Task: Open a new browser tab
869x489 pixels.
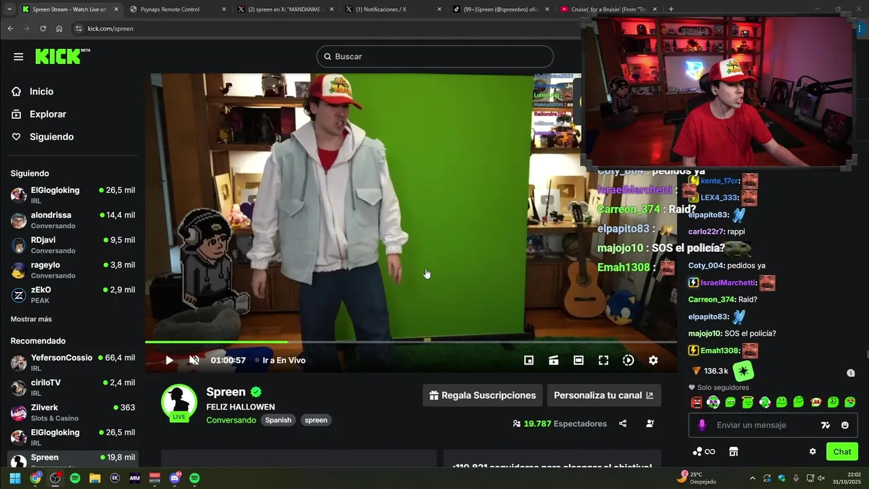Action: [671, 10]
